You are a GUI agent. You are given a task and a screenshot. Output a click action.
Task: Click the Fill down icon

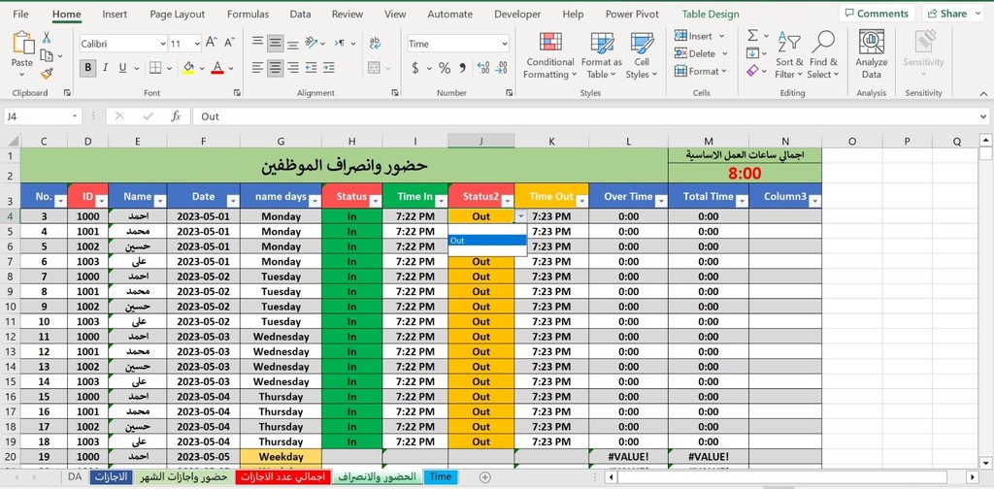[752, 53]
